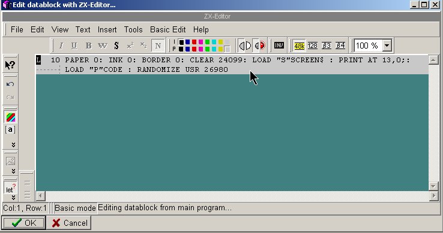Viewport: 443px width, 233px height.
Task: Click the let? syntax check icon
Action: tap(10, 188)
